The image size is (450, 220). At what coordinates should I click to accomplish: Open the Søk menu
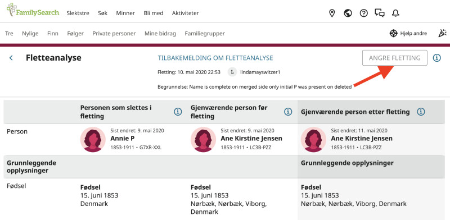point(102,13)
